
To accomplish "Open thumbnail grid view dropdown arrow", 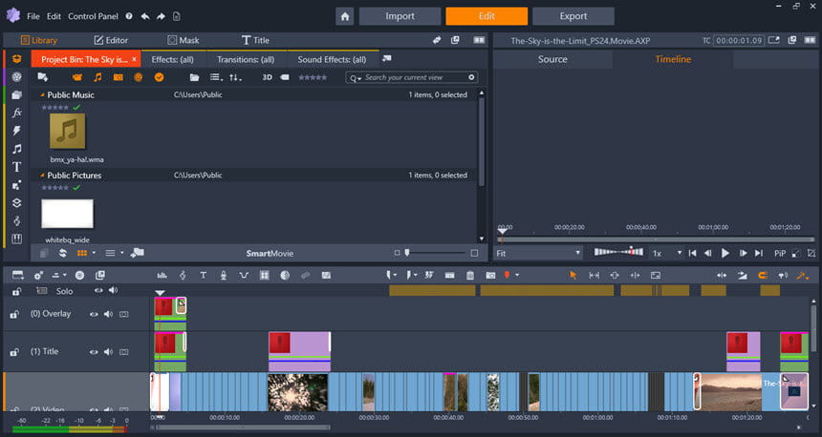I will (94, 253).
